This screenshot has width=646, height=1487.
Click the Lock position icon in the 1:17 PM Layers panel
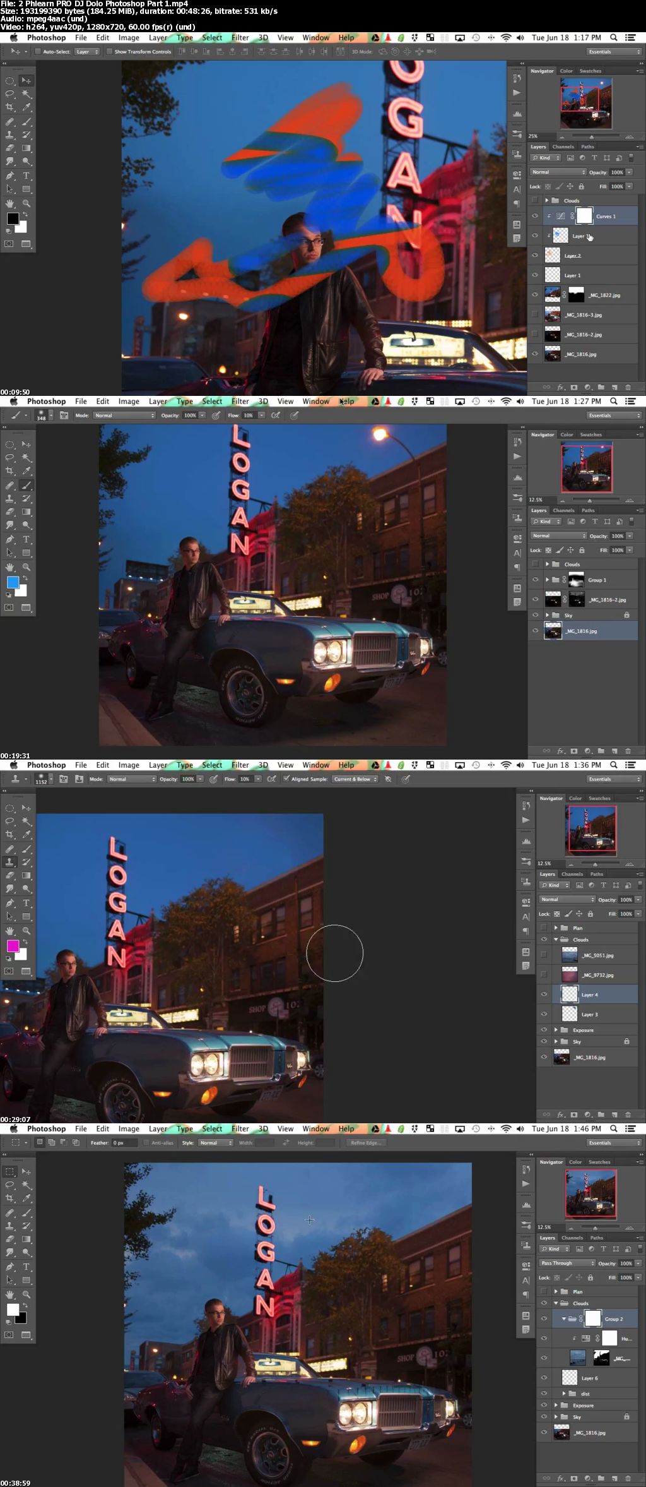[570, 186]
